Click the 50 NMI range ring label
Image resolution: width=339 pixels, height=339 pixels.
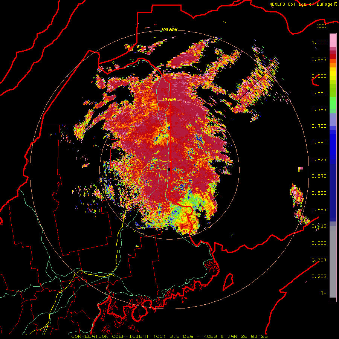[169, 99]
